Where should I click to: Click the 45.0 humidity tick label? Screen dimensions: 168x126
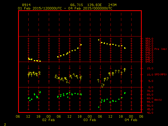pos(150,109)
